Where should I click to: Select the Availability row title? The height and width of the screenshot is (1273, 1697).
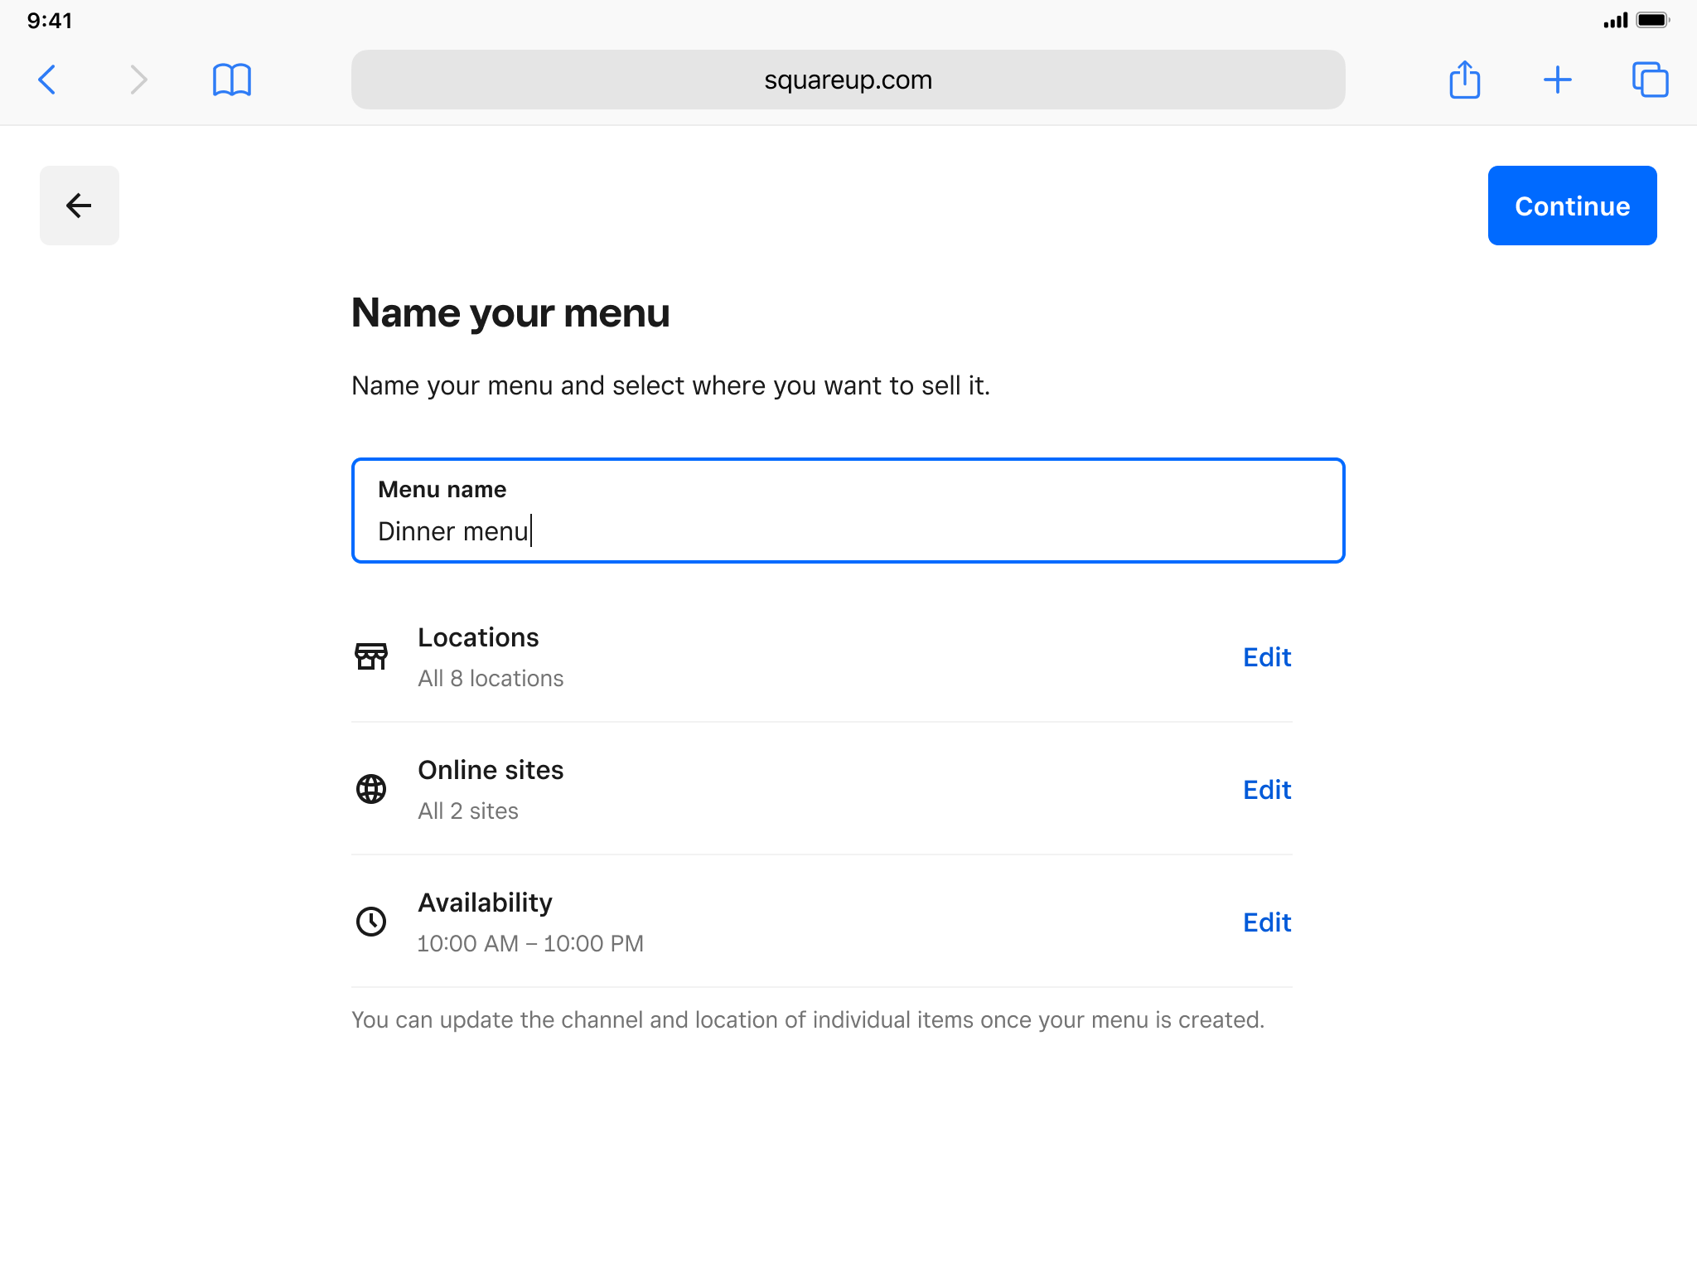click(485, 903)
